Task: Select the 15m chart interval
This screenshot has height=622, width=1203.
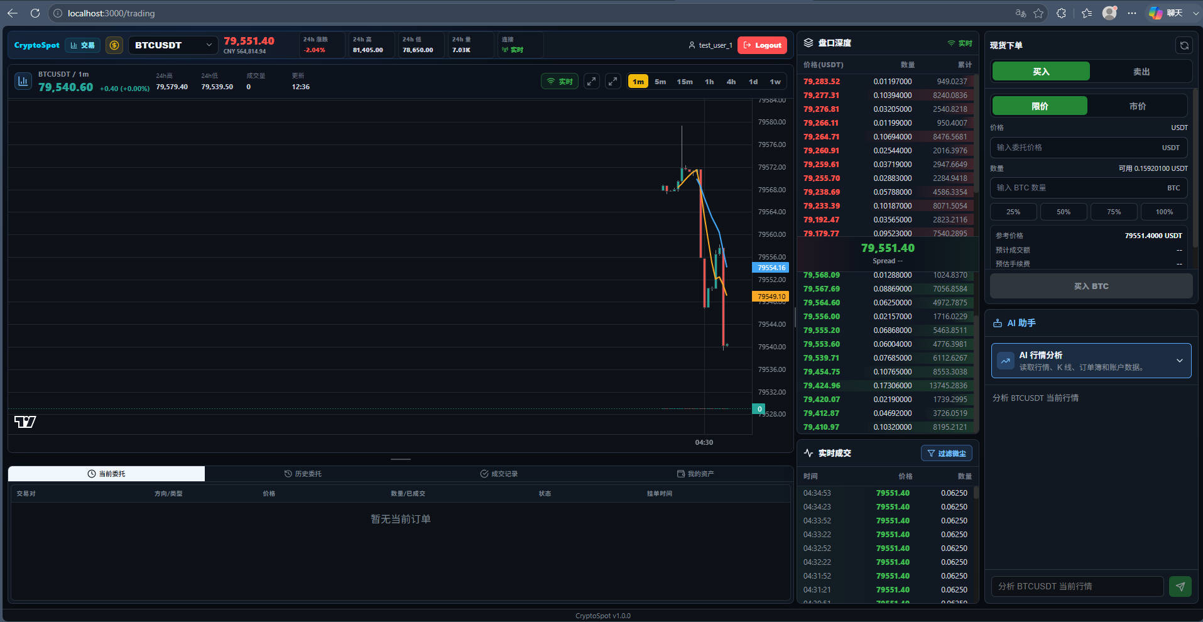Action: (x=685, y=82)
